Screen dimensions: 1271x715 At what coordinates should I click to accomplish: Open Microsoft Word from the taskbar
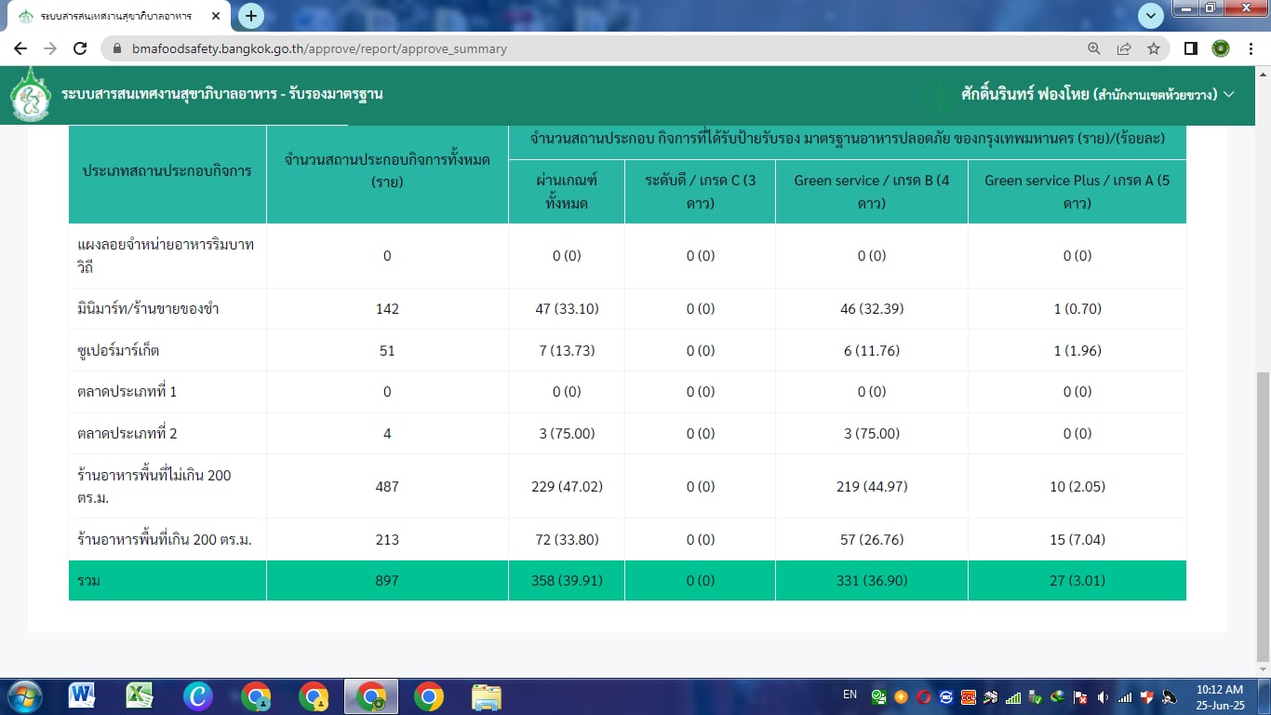[82, 695]
